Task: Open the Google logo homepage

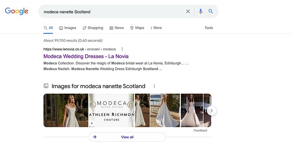Action: [17, 11]
